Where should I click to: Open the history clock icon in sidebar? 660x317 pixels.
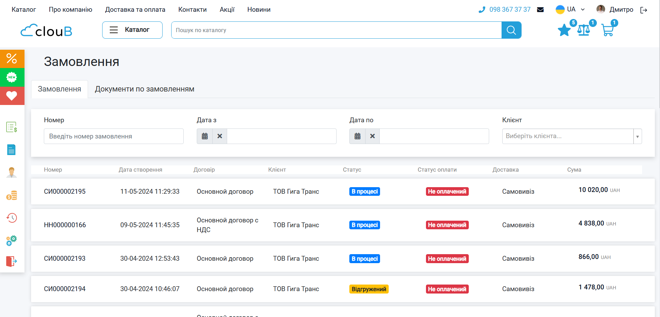click(x=12, y=218)
